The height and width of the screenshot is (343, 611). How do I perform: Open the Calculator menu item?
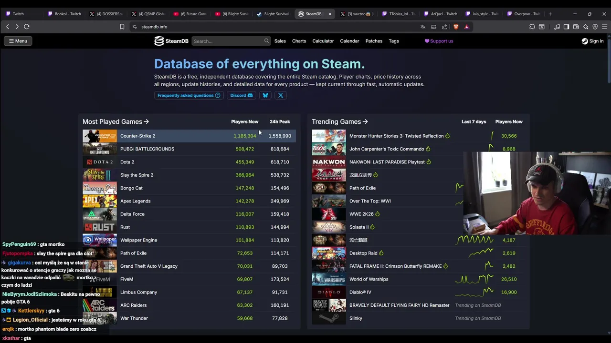323,41
